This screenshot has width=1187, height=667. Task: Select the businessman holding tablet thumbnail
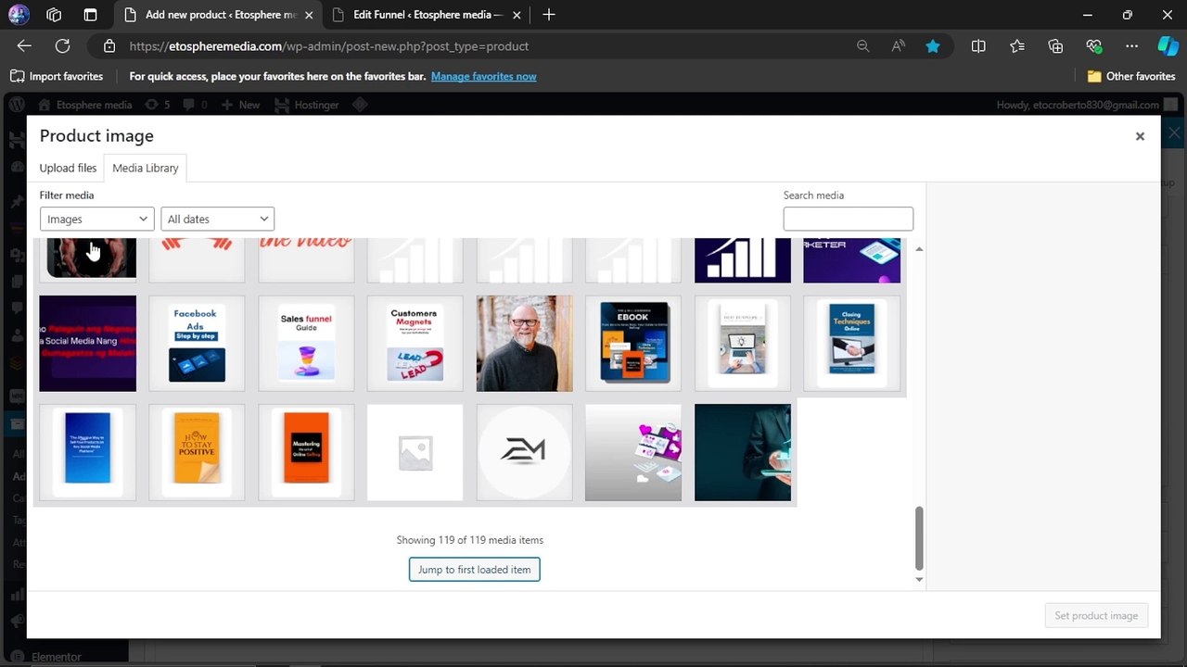[x=743, y=452]
